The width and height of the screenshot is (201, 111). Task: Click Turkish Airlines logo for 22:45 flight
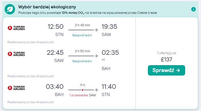pos(16,54)
